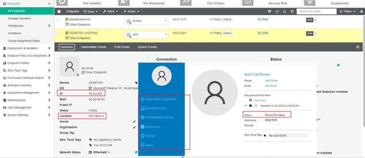The image size is (365, 158).
Task: Click the Windows icon for blackbird-kvm10
Action: [x=67, y=20]
